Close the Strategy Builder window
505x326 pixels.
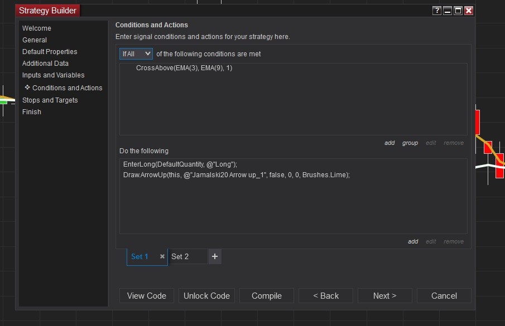coord(469,11)
